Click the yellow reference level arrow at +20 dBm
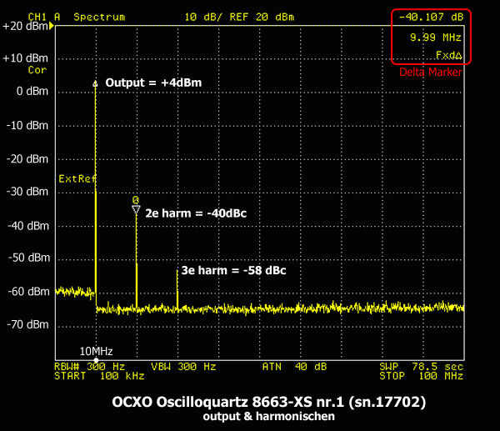The image size is (500, 431). coord(51,26)
